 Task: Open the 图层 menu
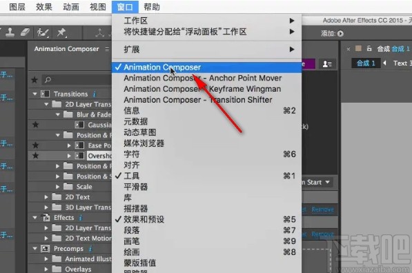coord(17,7)
